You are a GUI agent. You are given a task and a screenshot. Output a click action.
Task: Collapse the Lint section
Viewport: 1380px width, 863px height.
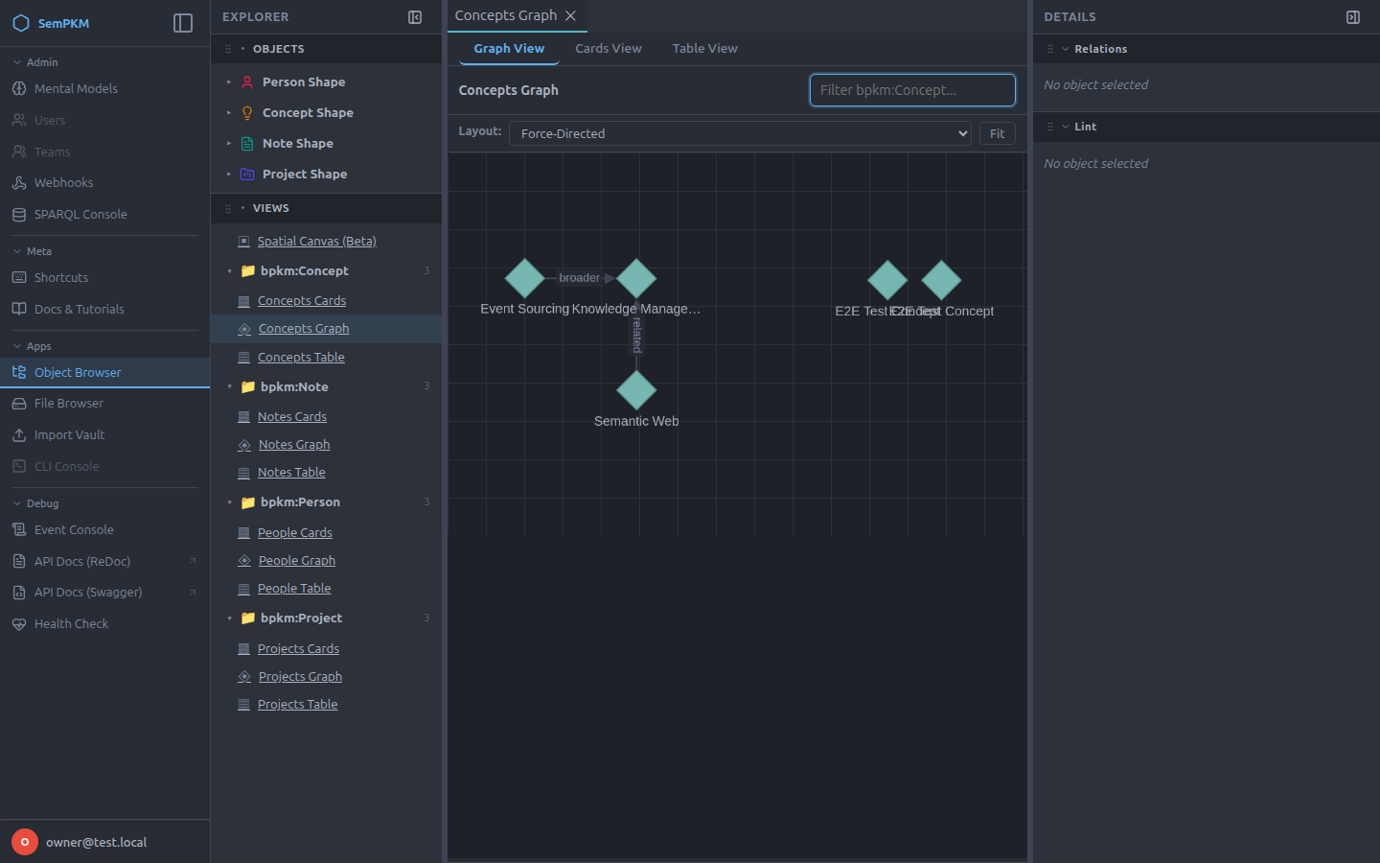pos(1066,127)
